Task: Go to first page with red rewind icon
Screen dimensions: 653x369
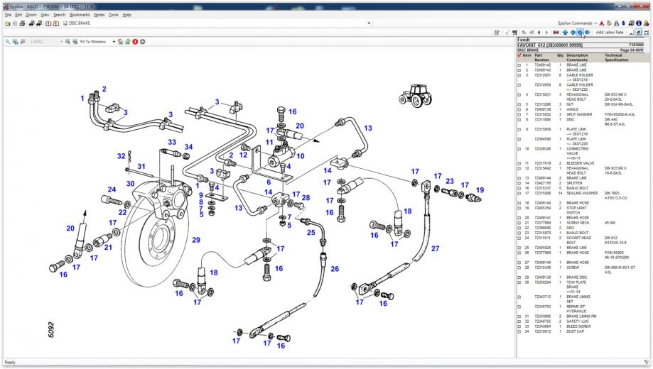Action: pyautogui.click(x=555, y=33)
